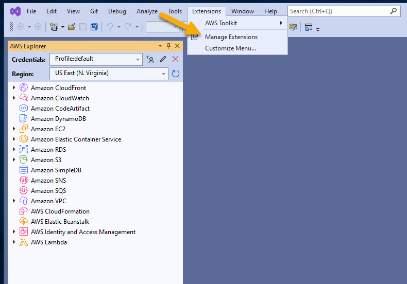
Task: Click the Save All toolbar icon
Action: click(x=94, y=27)
